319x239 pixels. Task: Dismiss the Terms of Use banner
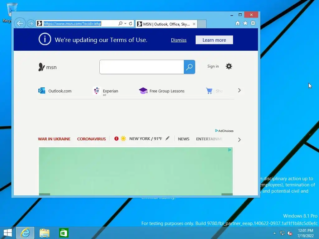[179, 40]
